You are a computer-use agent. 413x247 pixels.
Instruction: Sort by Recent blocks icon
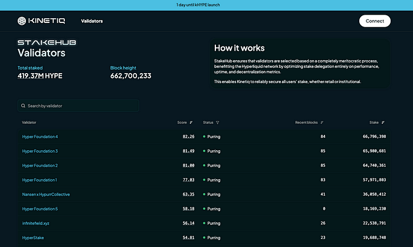point(322,123)
